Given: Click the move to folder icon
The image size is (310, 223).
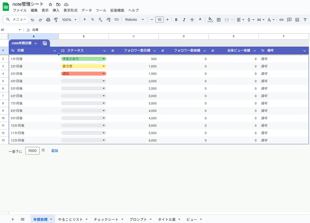Looking at the screenshot, I should coord(58,4).
